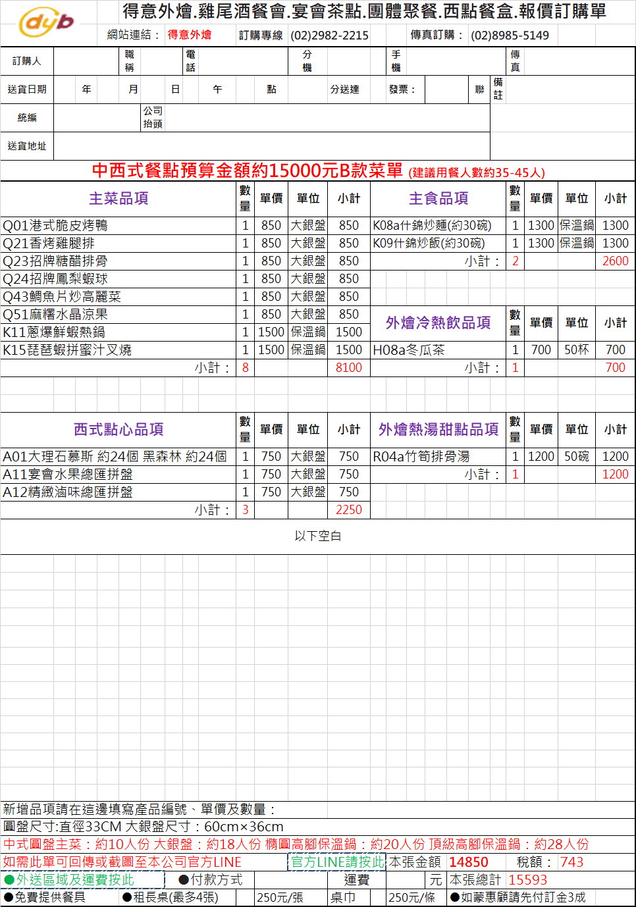
Task: Select the 租長桌(最多4張) cell
Action: [170, 897]
